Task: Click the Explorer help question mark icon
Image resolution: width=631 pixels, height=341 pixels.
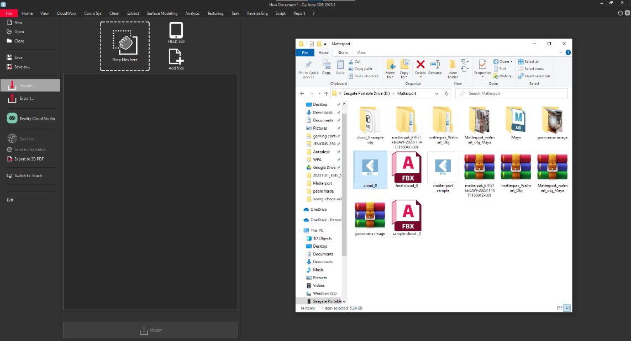Action: tap(568, 52)
